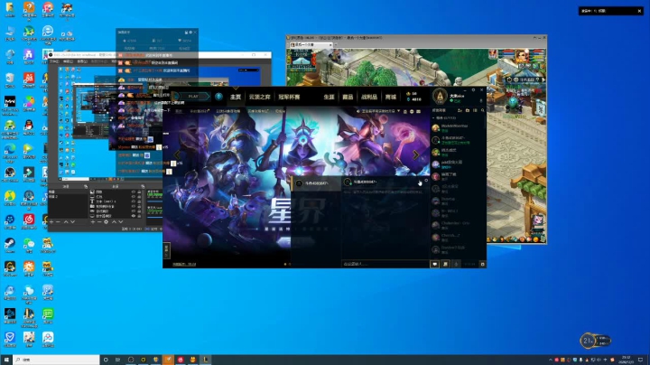
Task: Pop out the OBS scenes dock
Action: 86,187
